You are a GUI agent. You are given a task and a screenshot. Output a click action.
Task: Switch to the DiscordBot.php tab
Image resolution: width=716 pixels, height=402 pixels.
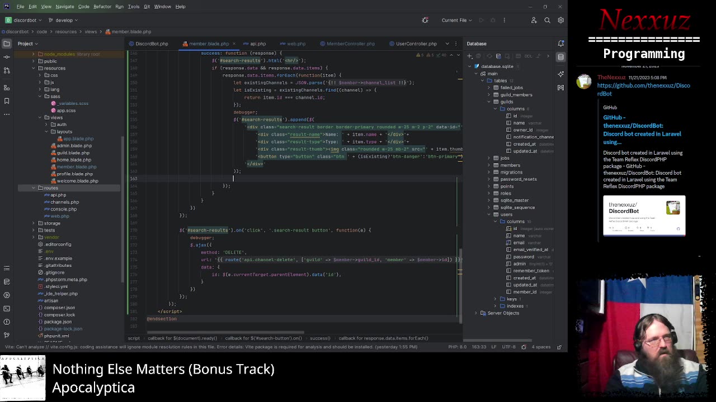click(x=148, y=44)
